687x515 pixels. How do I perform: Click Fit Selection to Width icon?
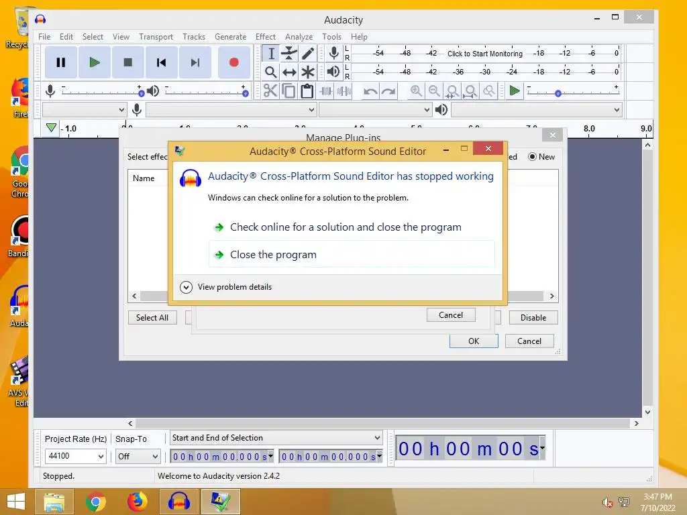click(452, 91)
